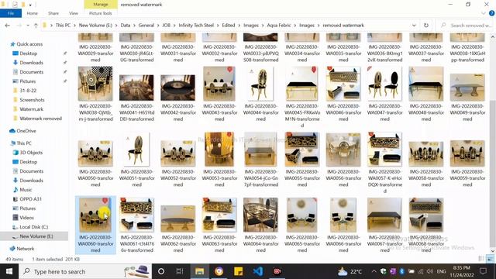Screen dimensions: 496x279
Task: Show hidden system tray icons
Action: coord(374,271)
